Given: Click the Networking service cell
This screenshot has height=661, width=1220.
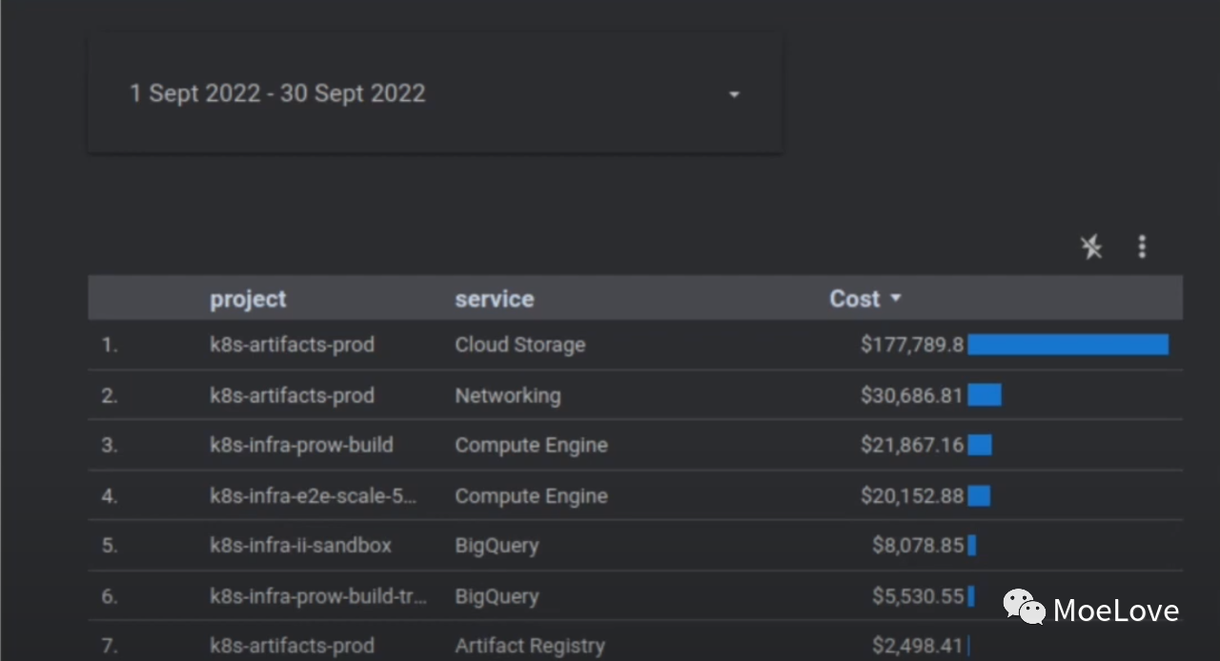Looking at the screenshot, I should click(x=507, y=395).
